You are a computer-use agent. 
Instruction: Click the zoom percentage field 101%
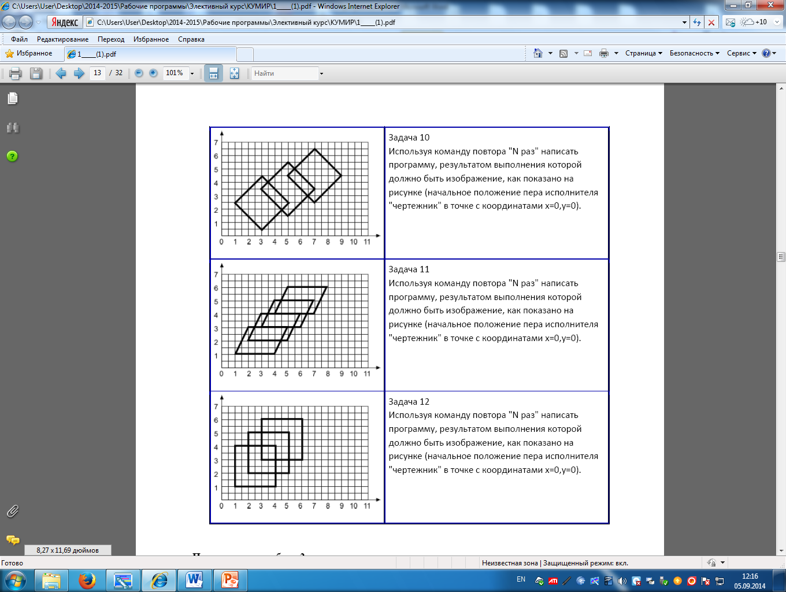point(175,73)
